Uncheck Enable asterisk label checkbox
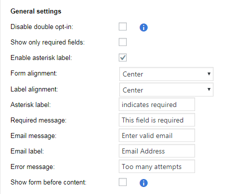 click(x=123, y=57)
